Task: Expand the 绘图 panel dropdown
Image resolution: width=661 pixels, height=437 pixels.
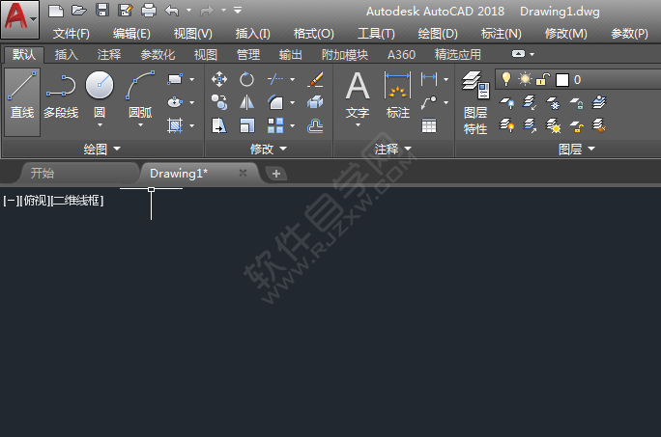Action: pos(102,149)
